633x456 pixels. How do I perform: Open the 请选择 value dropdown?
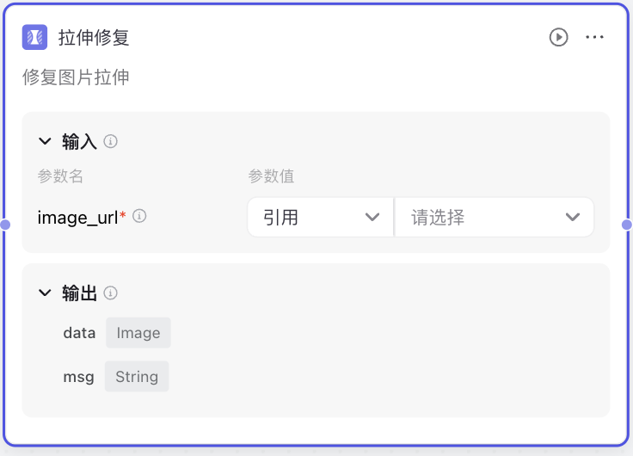[495, 218]
